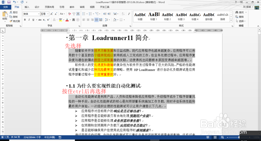Align text right
261x141 pixels.
click(92, 20)
